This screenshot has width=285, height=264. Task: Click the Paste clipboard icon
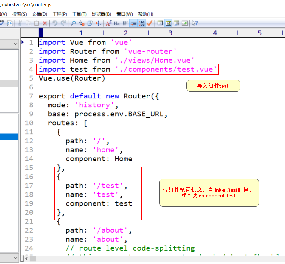37,23
